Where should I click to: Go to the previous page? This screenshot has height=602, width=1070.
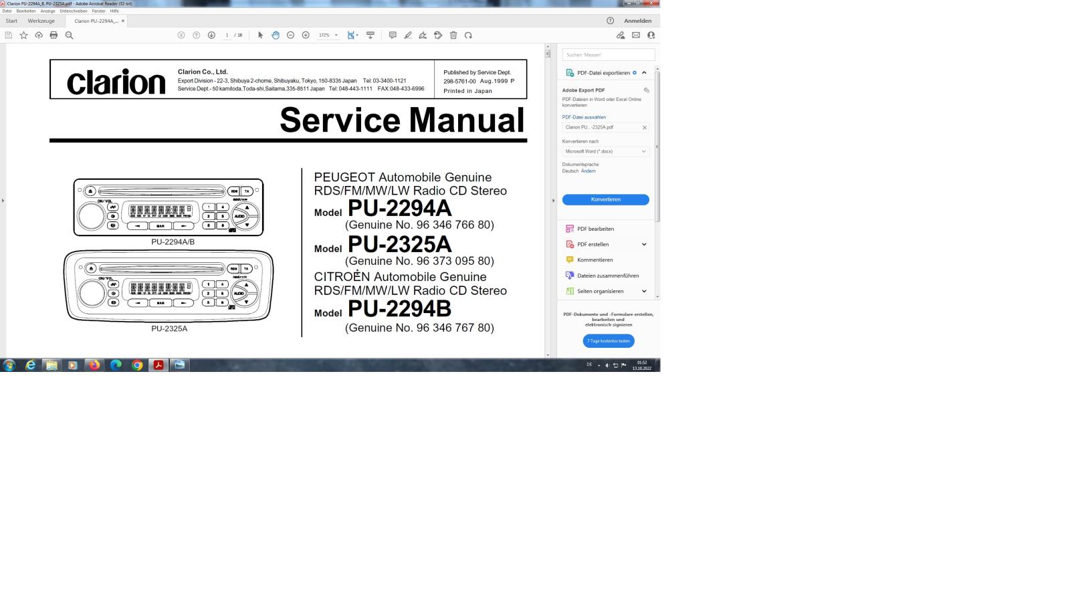tap(197, 35)
